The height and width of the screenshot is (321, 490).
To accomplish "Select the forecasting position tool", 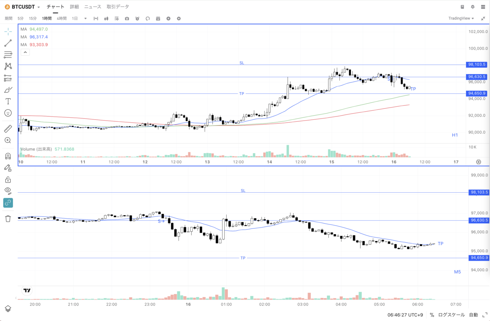I will click(8, 78).
